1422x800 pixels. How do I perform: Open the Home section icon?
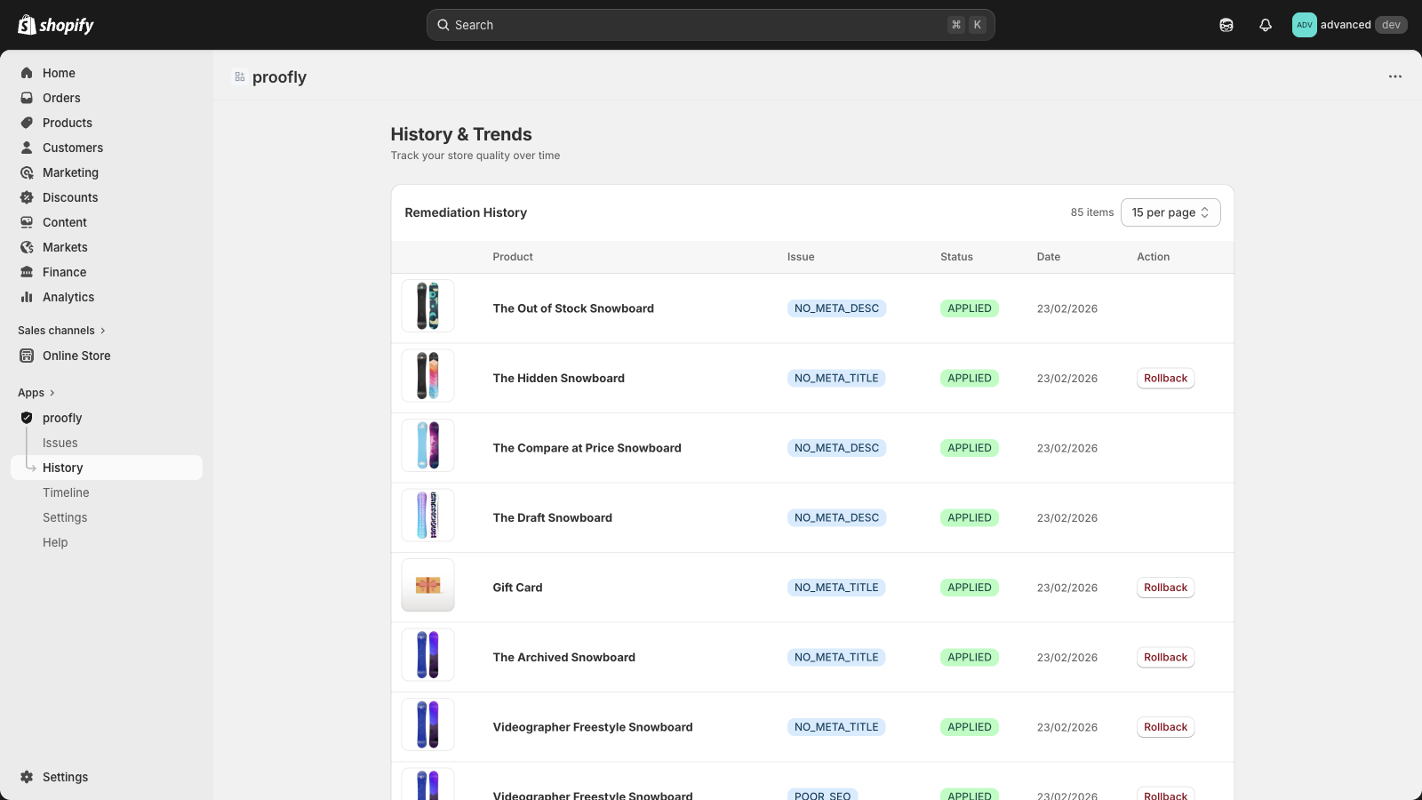pos(28,73)
